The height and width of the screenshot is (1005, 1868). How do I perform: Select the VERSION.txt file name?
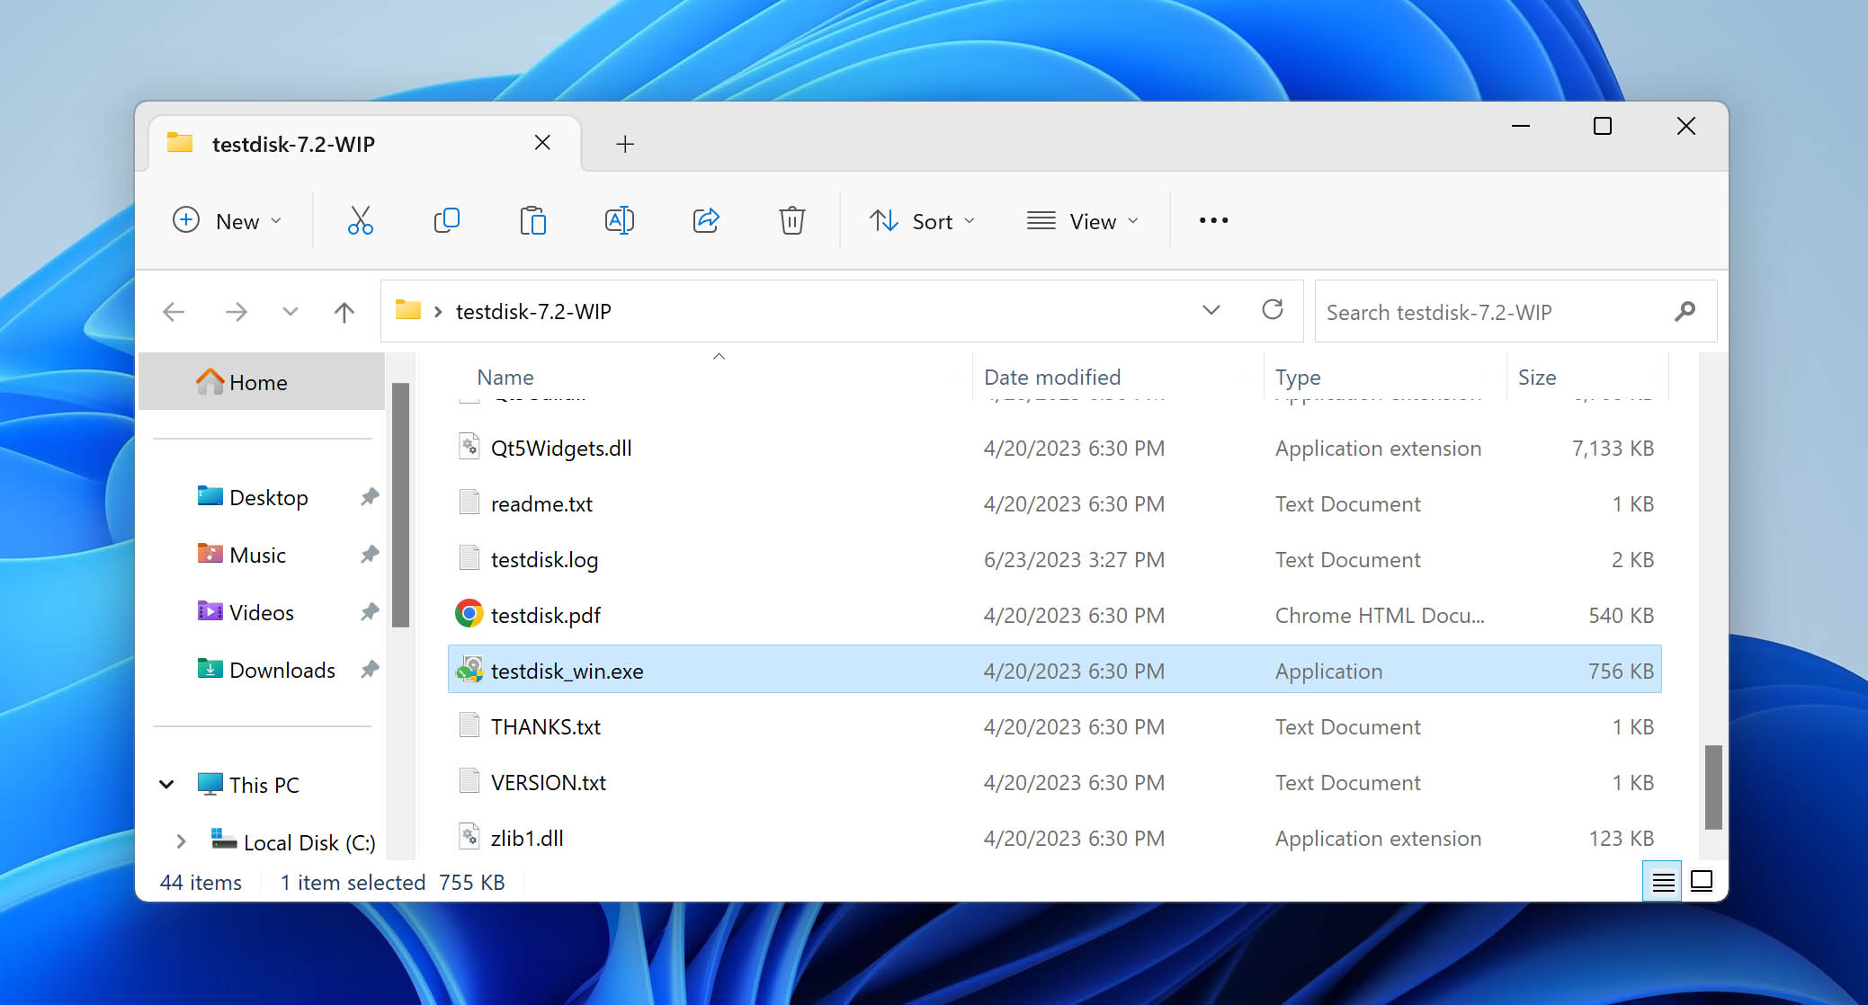point(549,782)
